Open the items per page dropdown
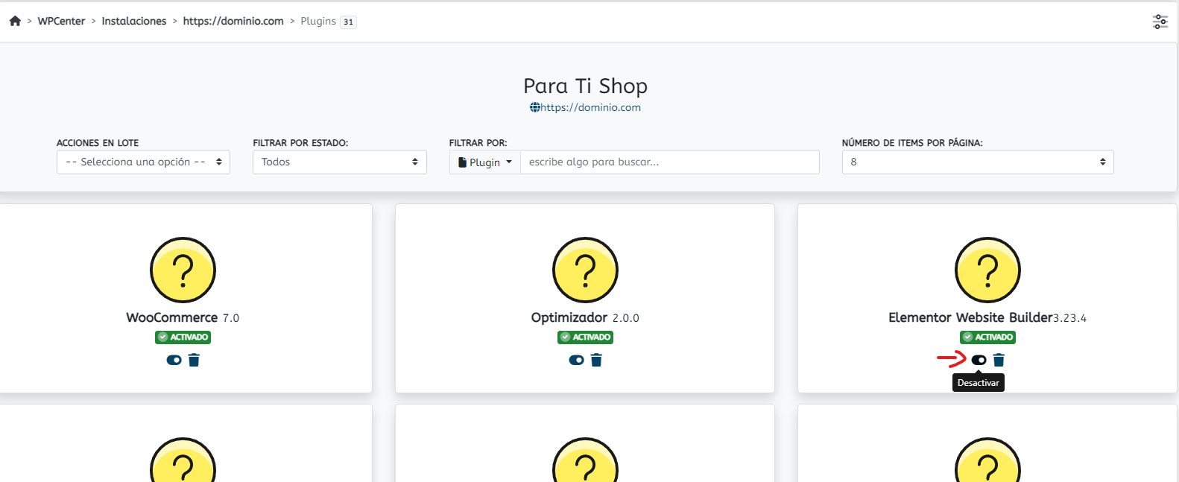This screenshot has width=1179, height=482. click(978, 162)
